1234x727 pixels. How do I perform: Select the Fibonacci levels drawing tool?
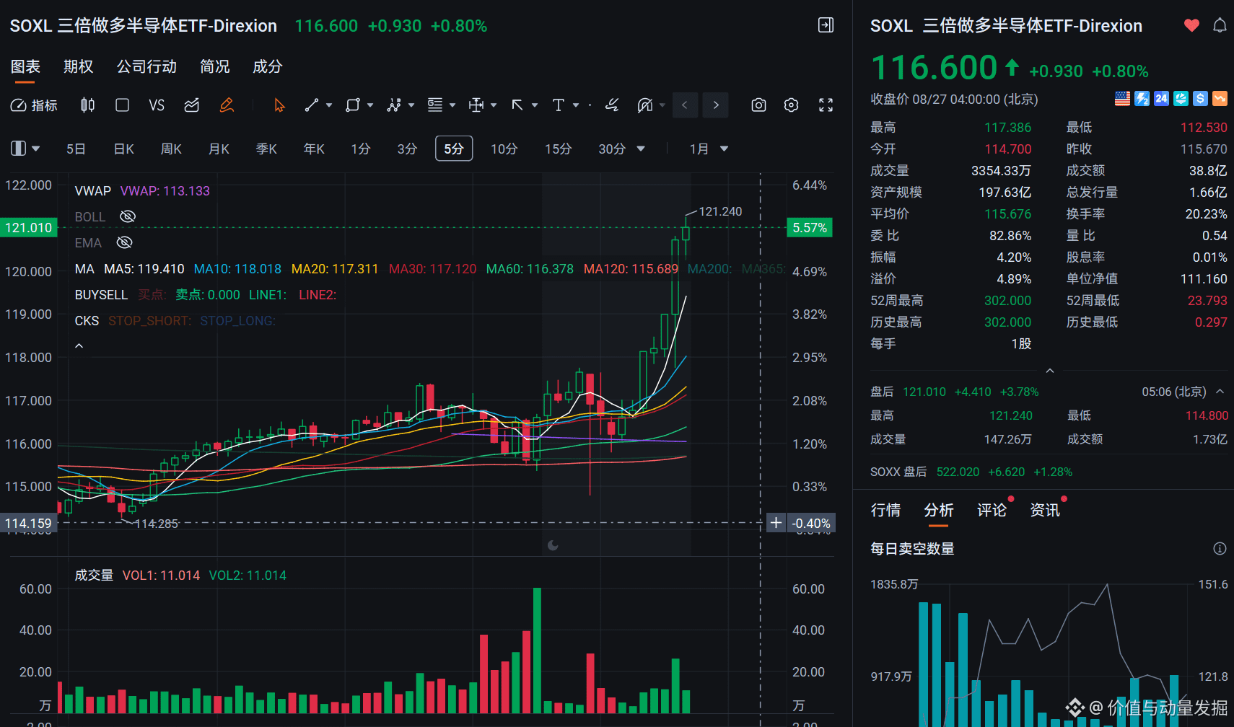pyautogui.click(x=435, y=105)
